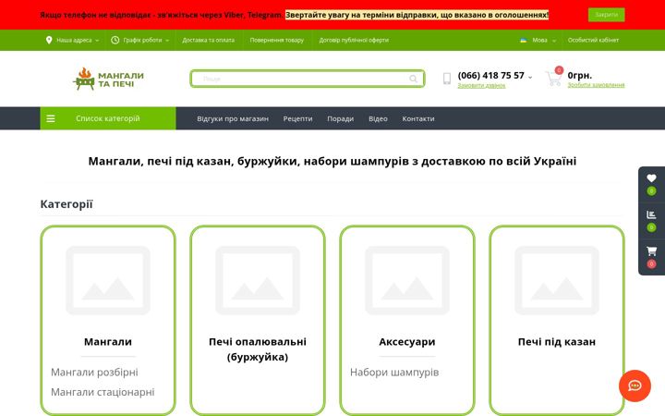Click the location pin icon for Наша адреса

coord(49,40)
